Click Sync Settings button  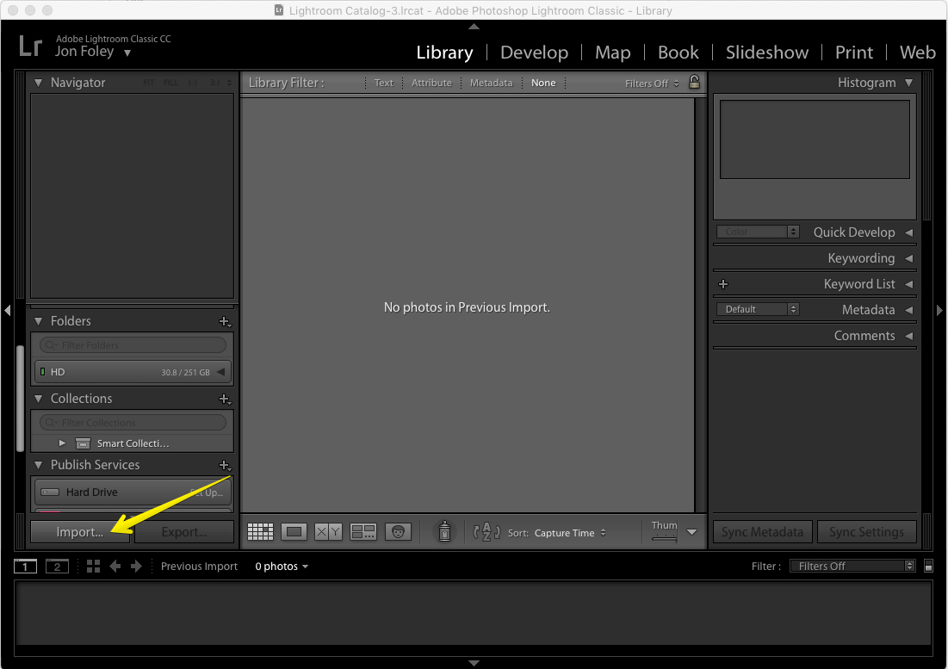[x=866, y=532]
